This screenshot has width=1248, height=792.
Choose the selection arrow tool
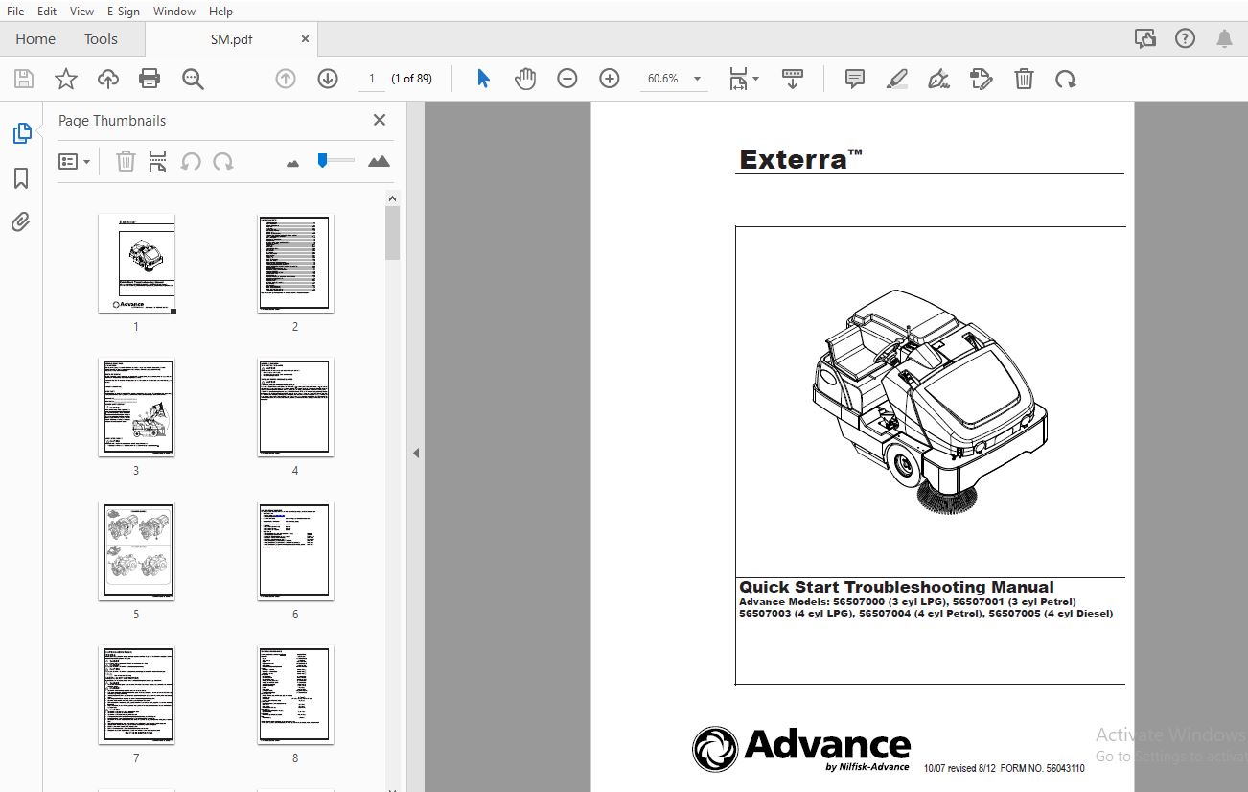pos(483,79)
